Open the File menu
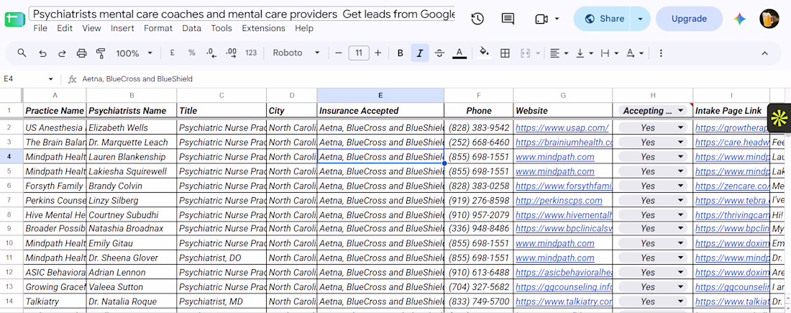Viewport: 791px width, 313px height. click(x=40, y=28)
